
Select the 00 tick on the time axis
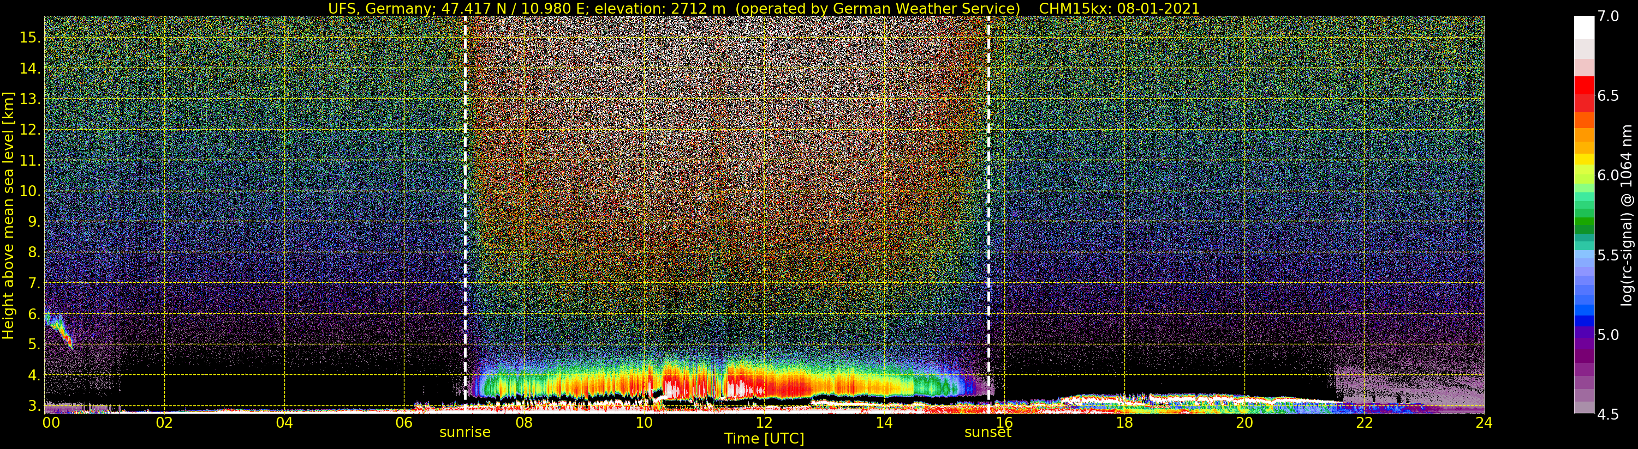click(51, 422)
